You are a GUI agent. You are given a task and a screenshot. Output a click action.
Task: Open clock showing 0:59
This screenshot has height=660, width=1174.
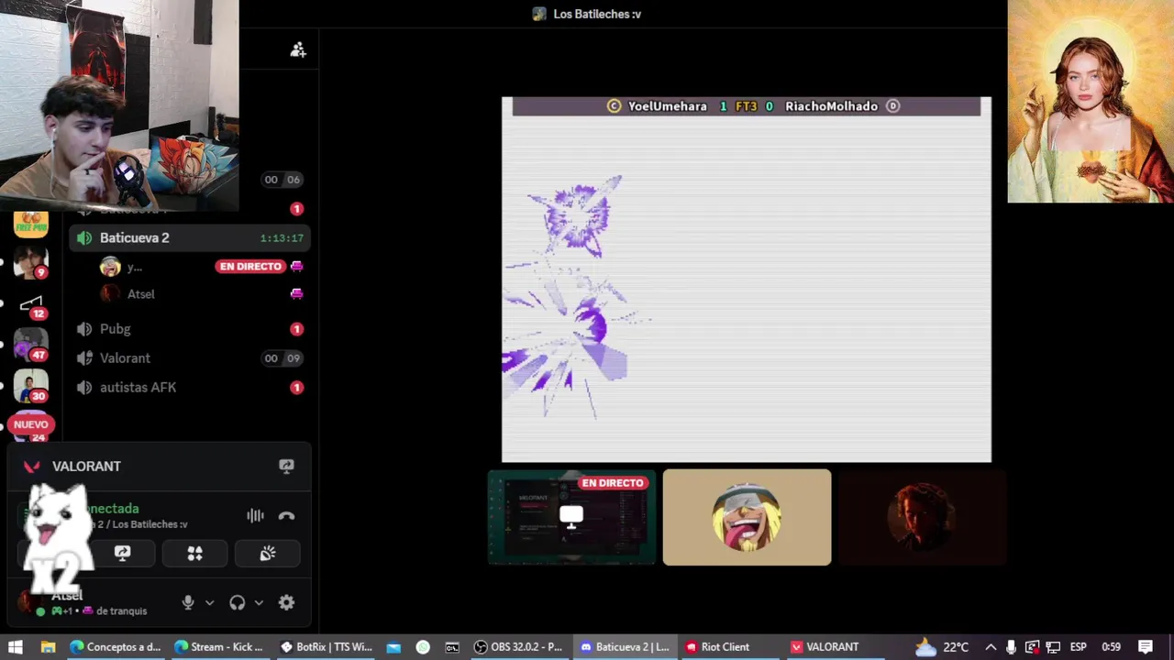[x=1111, y=647]
